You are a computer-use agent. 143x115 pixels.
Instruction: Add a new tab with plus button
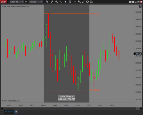click(16, 112)
